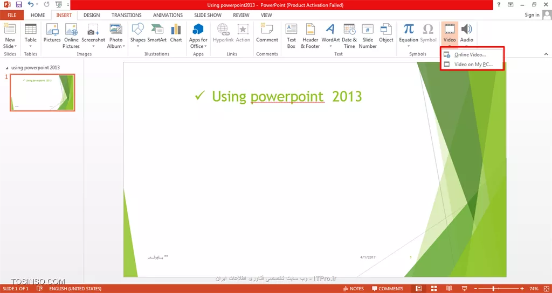Screen dimensions: 552x293
Task: Collapse the 'using powerpoint 2013' section
Action: [x=7, y=67]
